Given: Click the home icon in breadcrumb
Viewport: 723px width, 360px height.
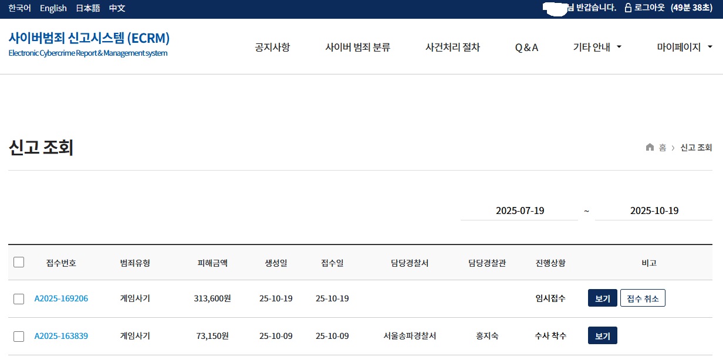Looking at the screenshot, I should click(650, 147).
